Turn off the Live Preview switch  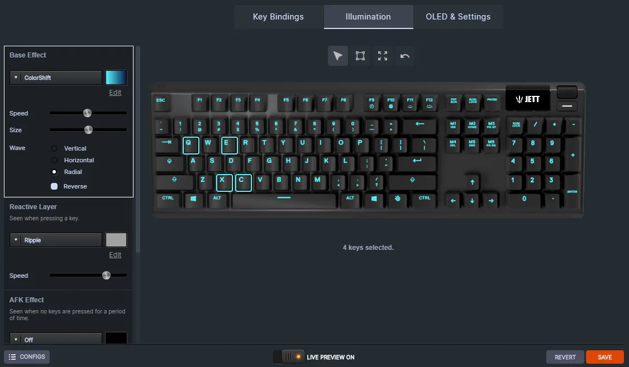289,357
